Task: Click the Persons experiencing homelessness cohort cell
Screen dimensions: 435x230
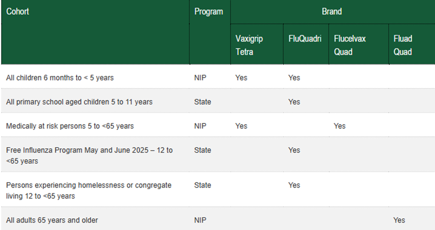Action: pyautogui.click(x=89, y=190)
